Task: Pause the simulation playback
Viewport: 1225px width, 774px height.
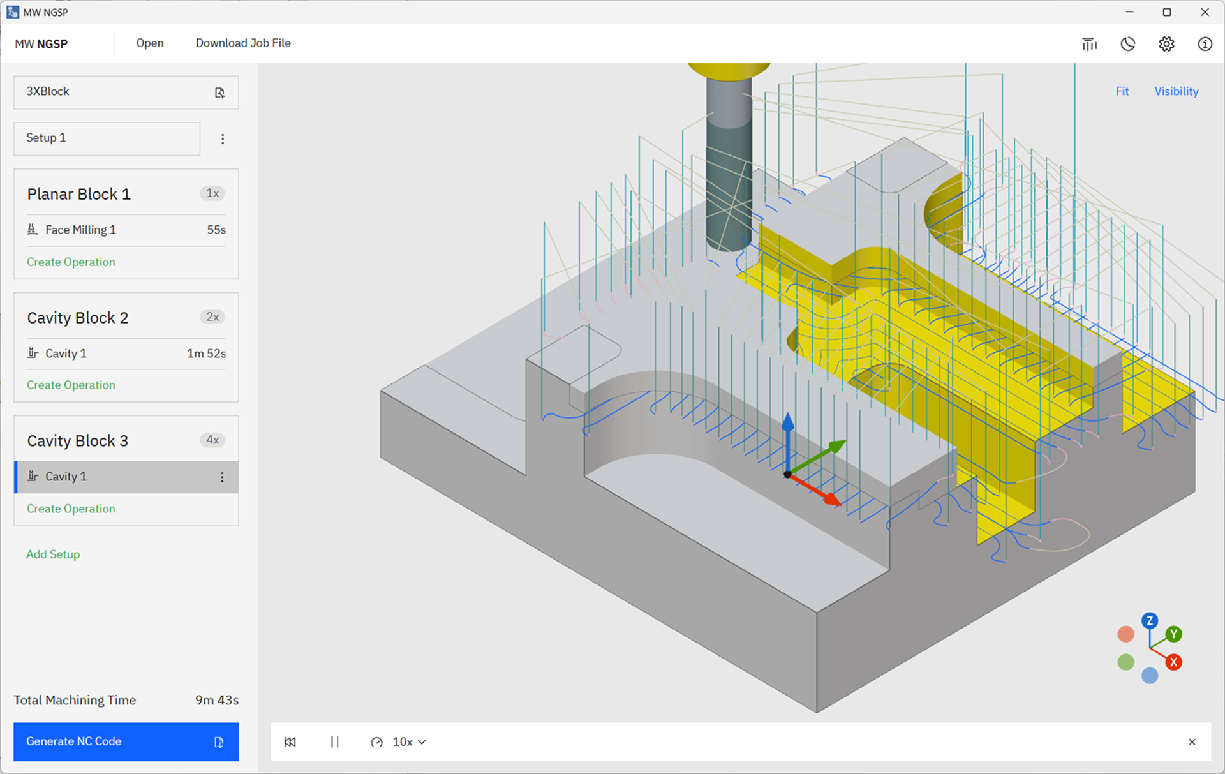Action: coord(335,742)
